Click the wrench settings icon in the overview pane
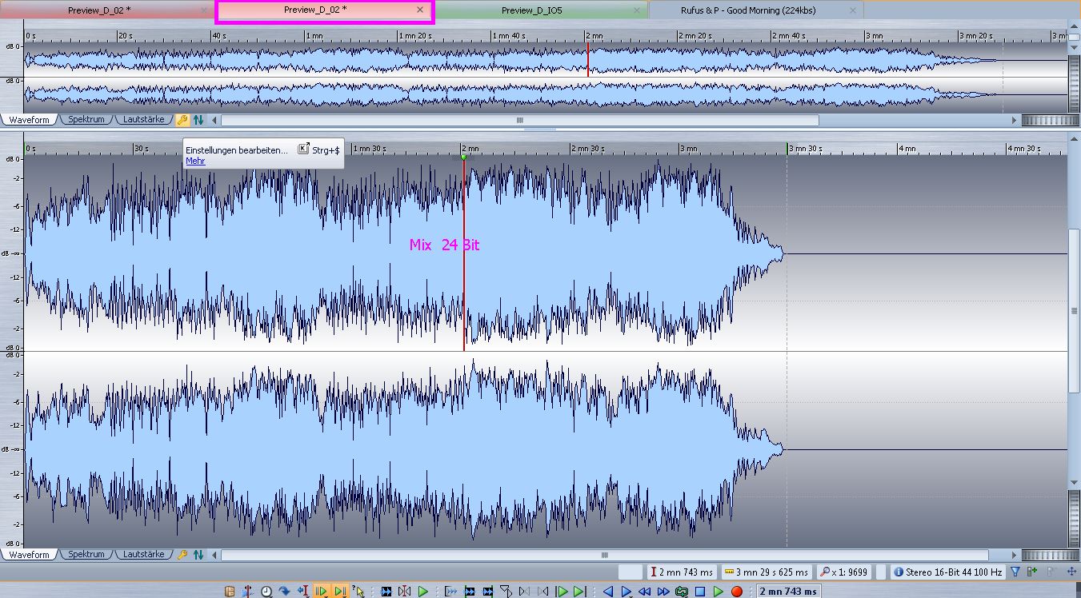 coord(182,120)
